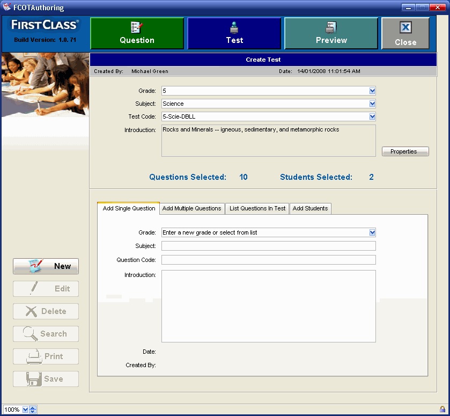The width and height of the screenshot is (450, 416).
Task: Open the 100% zoom level dropdown
Action: tap(25, 410)
